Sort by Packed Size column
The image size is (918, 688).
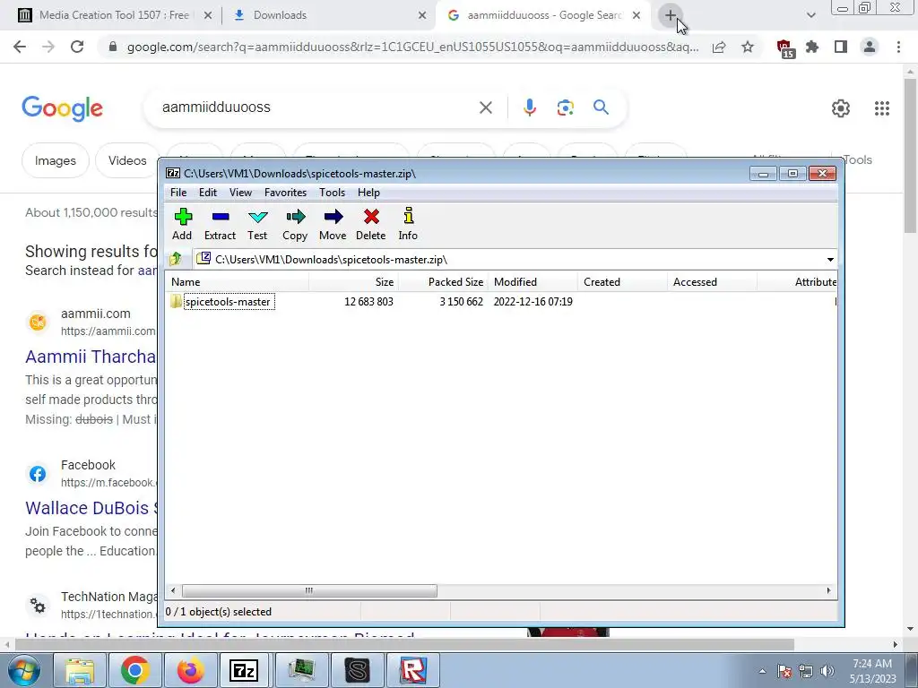[x=443, y=282]
